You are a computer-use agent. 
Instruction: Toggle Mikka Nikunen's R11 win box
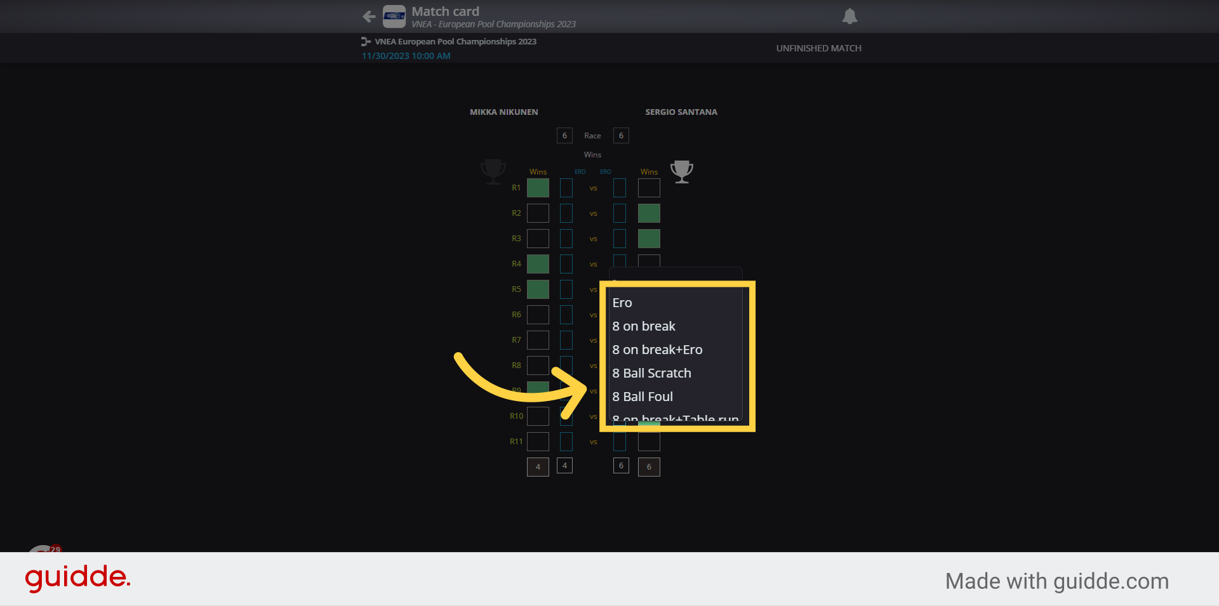(538, 442)
